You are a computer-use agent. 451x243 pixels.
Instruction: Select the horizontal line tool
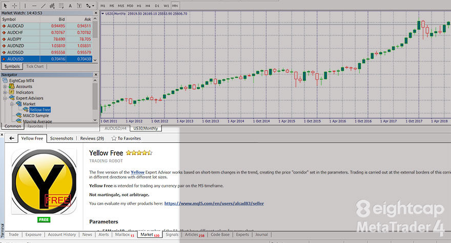click(x=34, y=6)
